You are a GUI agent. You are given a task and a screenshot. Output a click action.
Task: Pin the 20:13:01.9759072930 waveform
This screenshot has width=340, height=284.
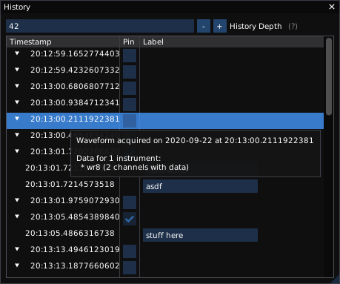(x=130, y=202)
